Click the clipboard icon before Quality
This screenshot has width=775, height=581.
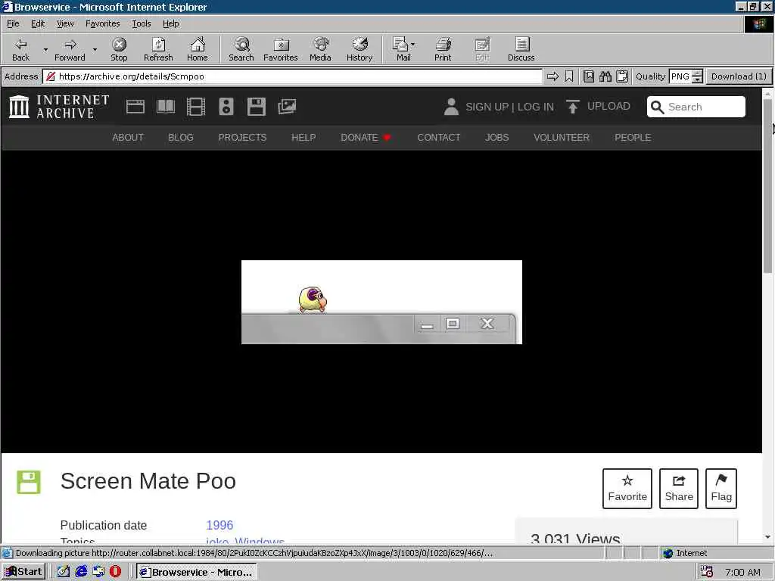[622, 76]
